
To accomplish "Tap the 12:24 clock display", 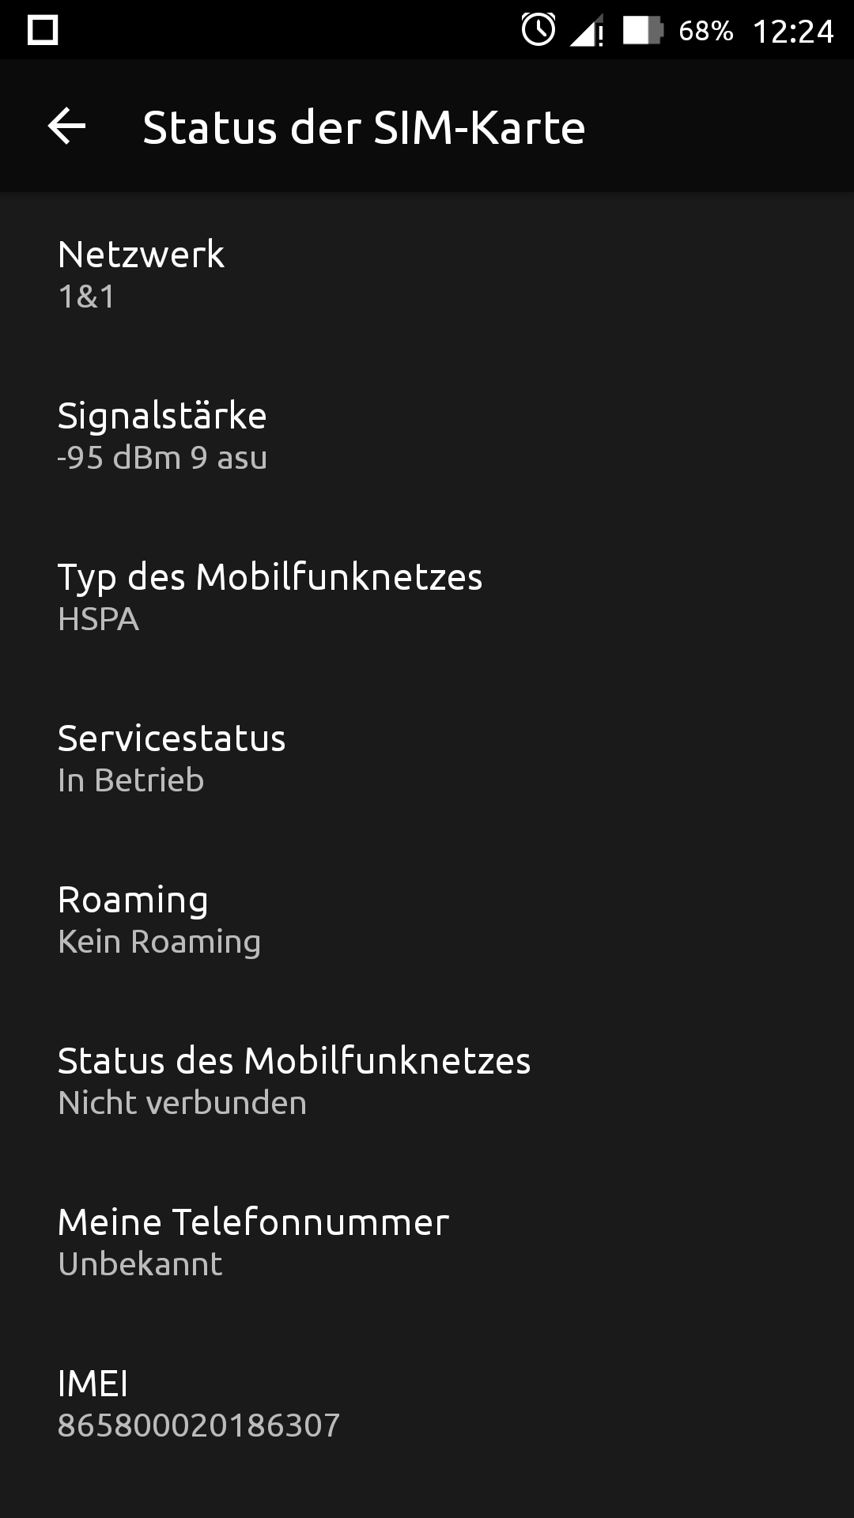I will tap(793, 32).
